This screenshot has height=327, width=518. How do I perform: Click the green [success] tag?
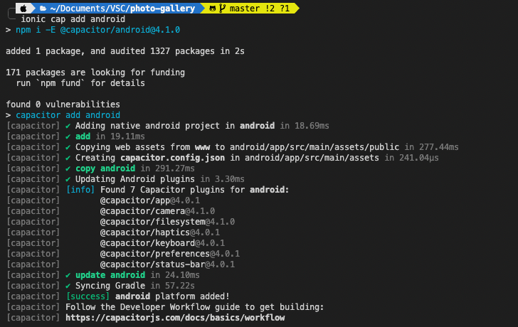tap(88, 296)
